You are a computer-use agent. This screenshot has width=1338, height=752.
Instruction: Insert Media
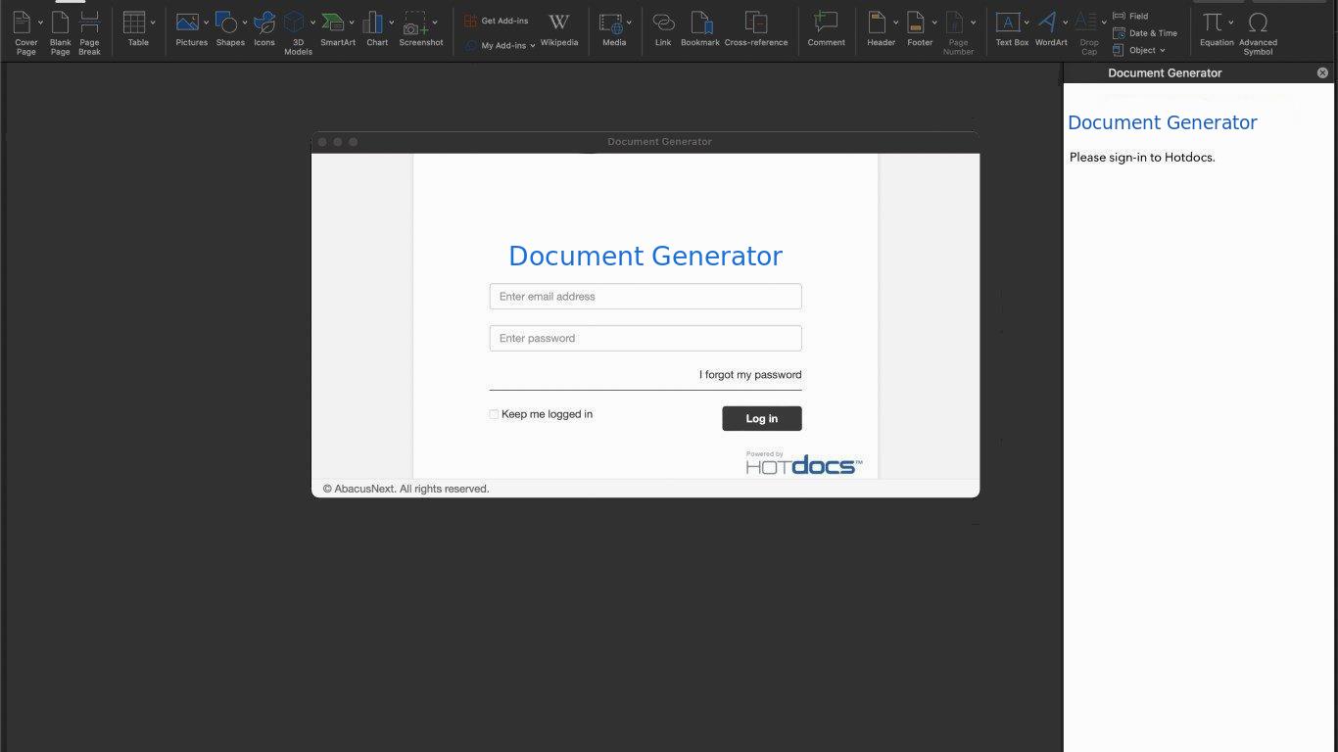click(612, 29)
